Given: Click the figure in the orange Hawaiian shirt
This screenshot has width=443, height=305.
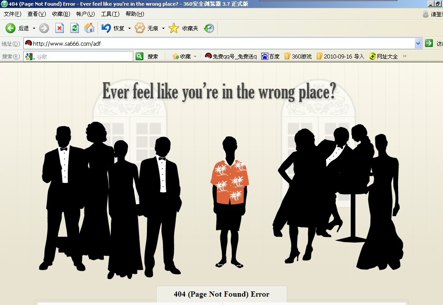Looking at the screenshot, I should click(x=230, y=202).
